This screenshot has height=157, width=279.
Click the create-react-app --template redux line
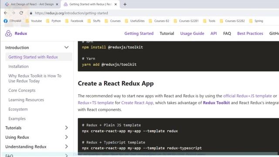(130, 131)
